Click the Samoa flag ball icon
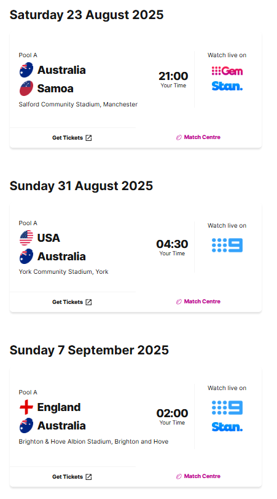Image resolution: width=277 pixels, height=499 pixels. [26, 89]
